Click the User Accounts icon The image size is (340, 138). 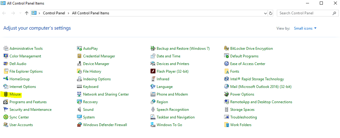point(6,125)
